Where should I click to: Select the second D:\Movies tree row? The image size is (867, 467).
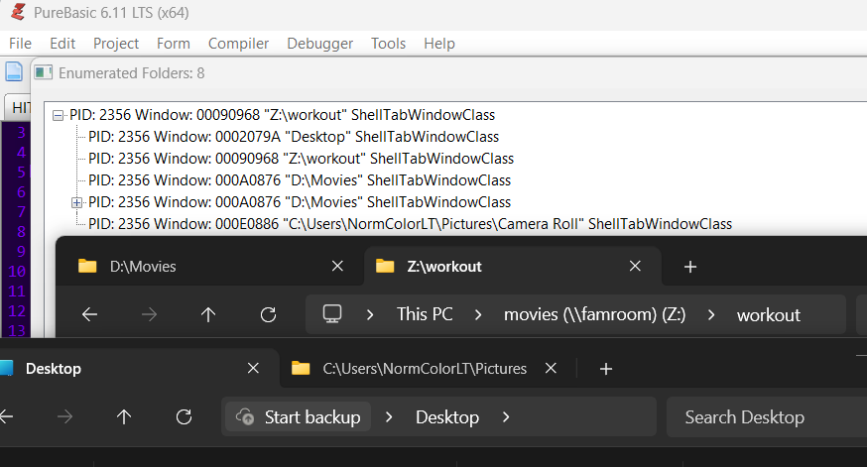[x=300, y=202]
